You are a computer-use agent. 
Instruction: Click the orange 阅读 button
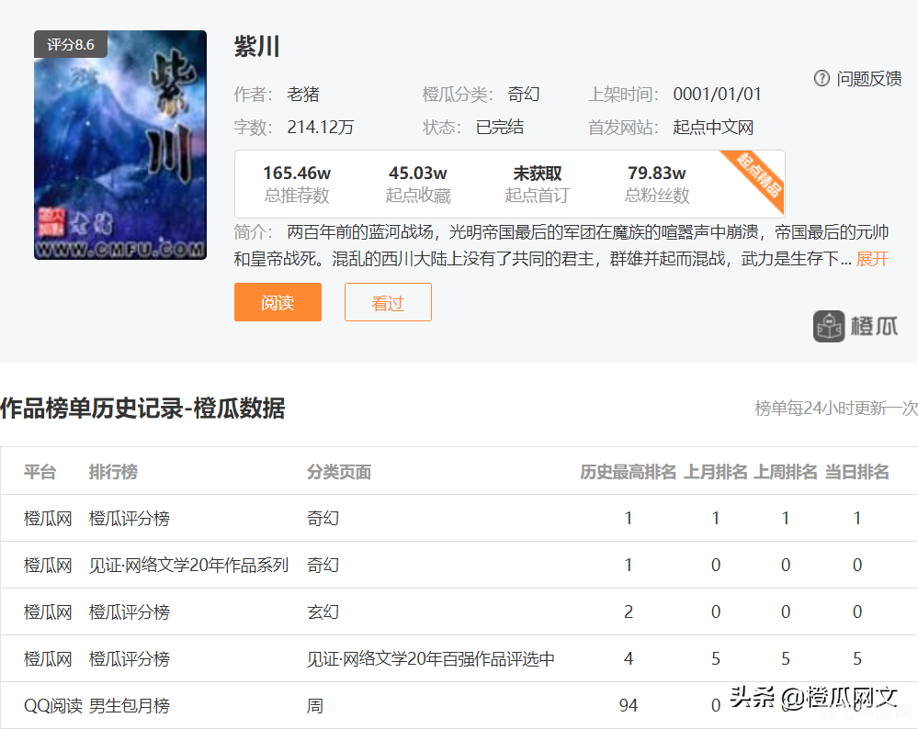(x=278, y=301)
